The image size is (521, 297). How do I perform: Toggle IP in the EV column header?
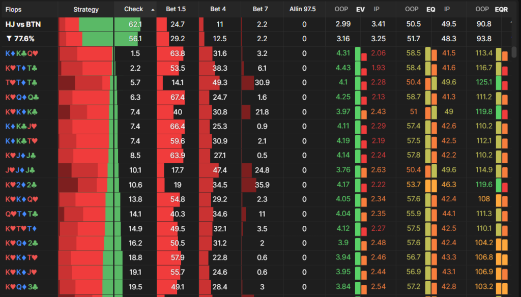[377, 9]
